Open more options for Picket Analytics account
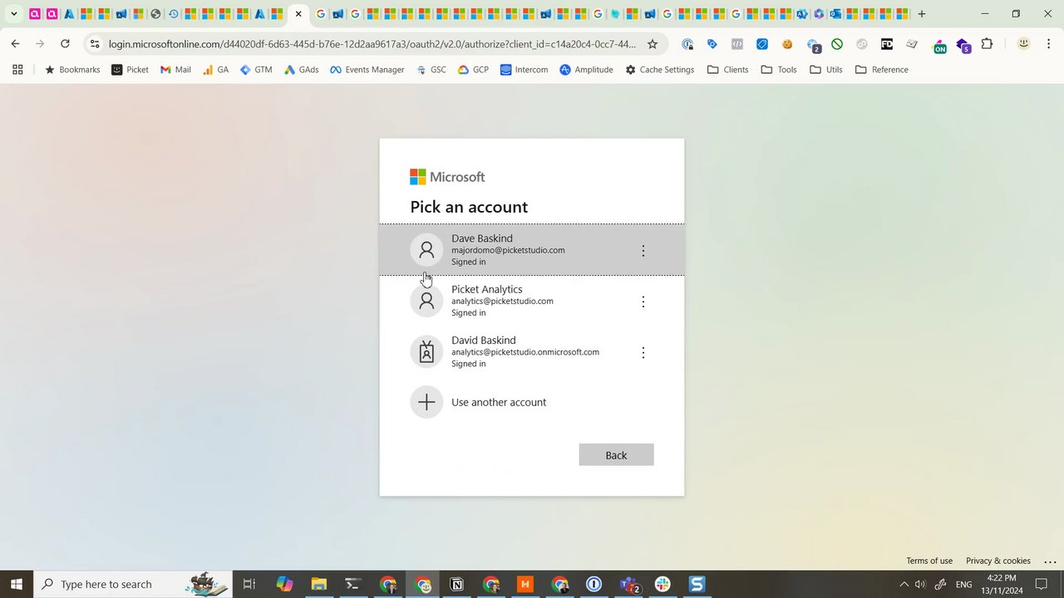 (643, 301)
